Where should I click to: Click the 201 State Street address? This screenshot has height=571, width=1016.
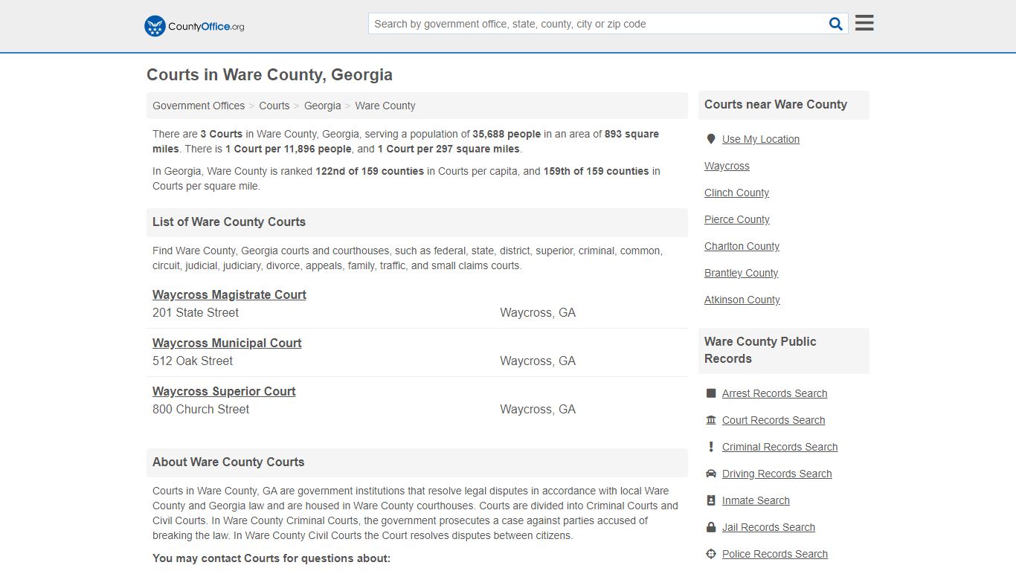pyautogui.click(x=196, y=312)
